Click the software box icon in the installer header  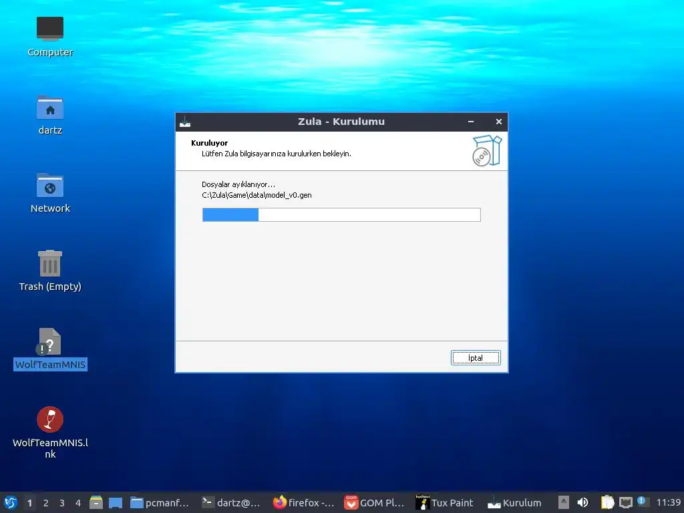[487, 150]
